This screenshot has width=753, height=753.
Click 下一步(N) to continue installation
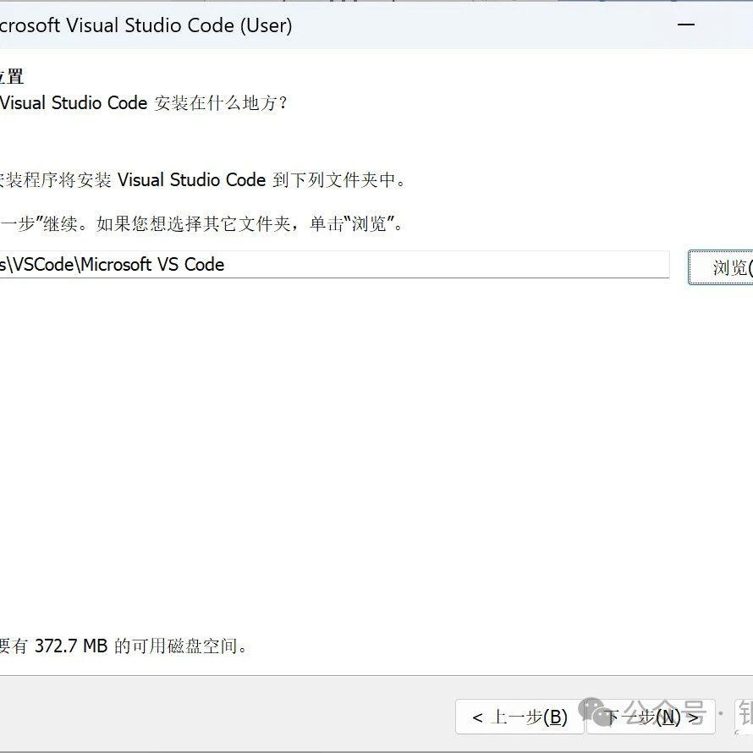(651, 717)
